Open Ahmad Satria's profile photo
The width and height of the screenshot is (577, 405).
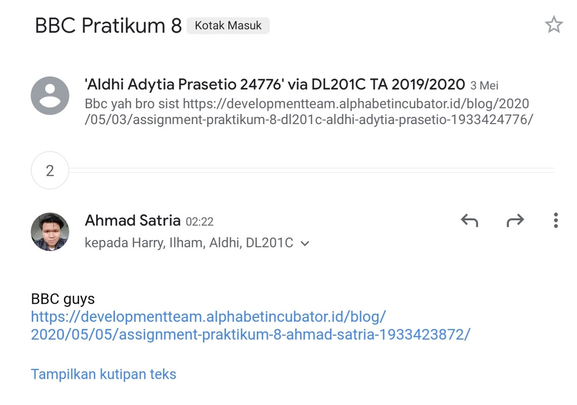[x=50, y=231]
